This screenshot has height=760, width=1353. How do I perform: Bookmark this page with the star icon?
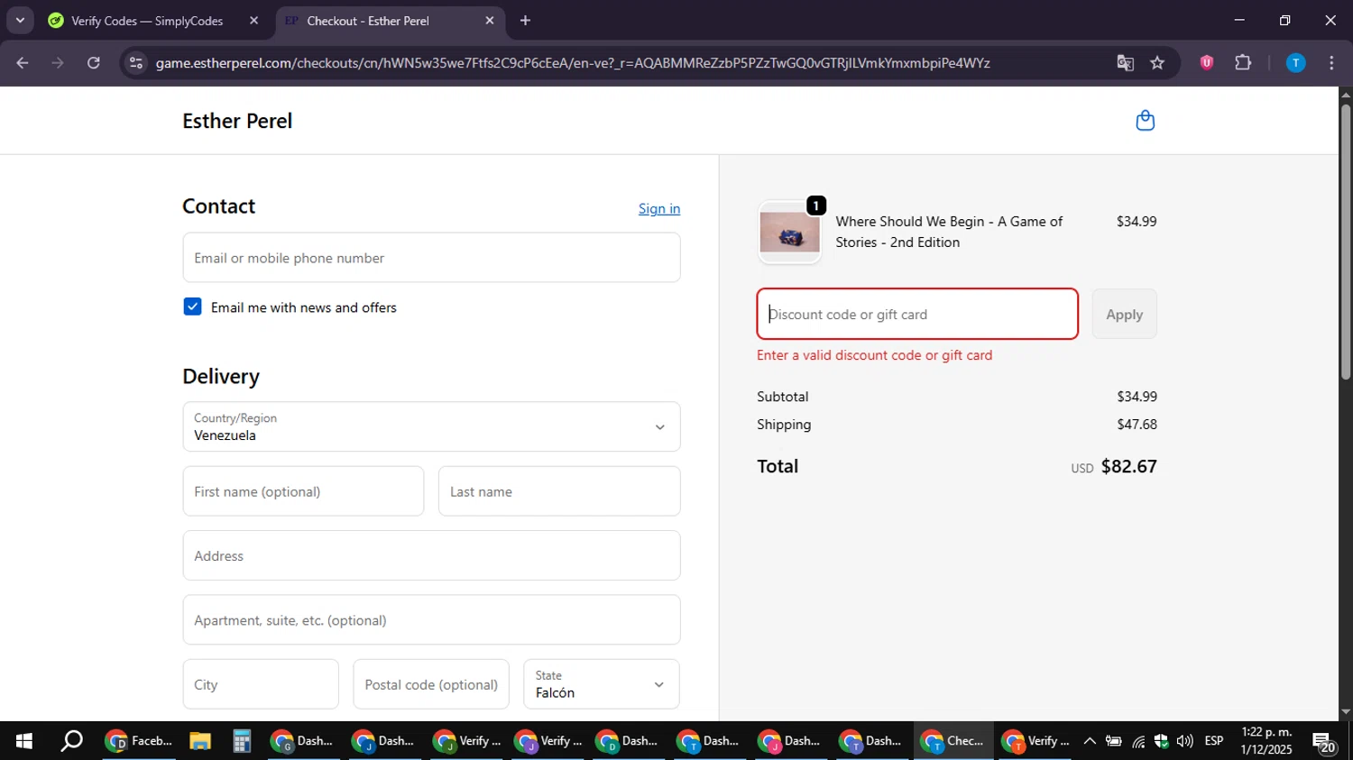[x=1157, y=63]
